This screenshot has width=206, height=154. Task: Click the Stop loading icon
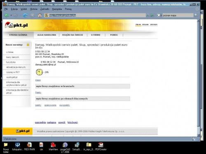(33, 15)
